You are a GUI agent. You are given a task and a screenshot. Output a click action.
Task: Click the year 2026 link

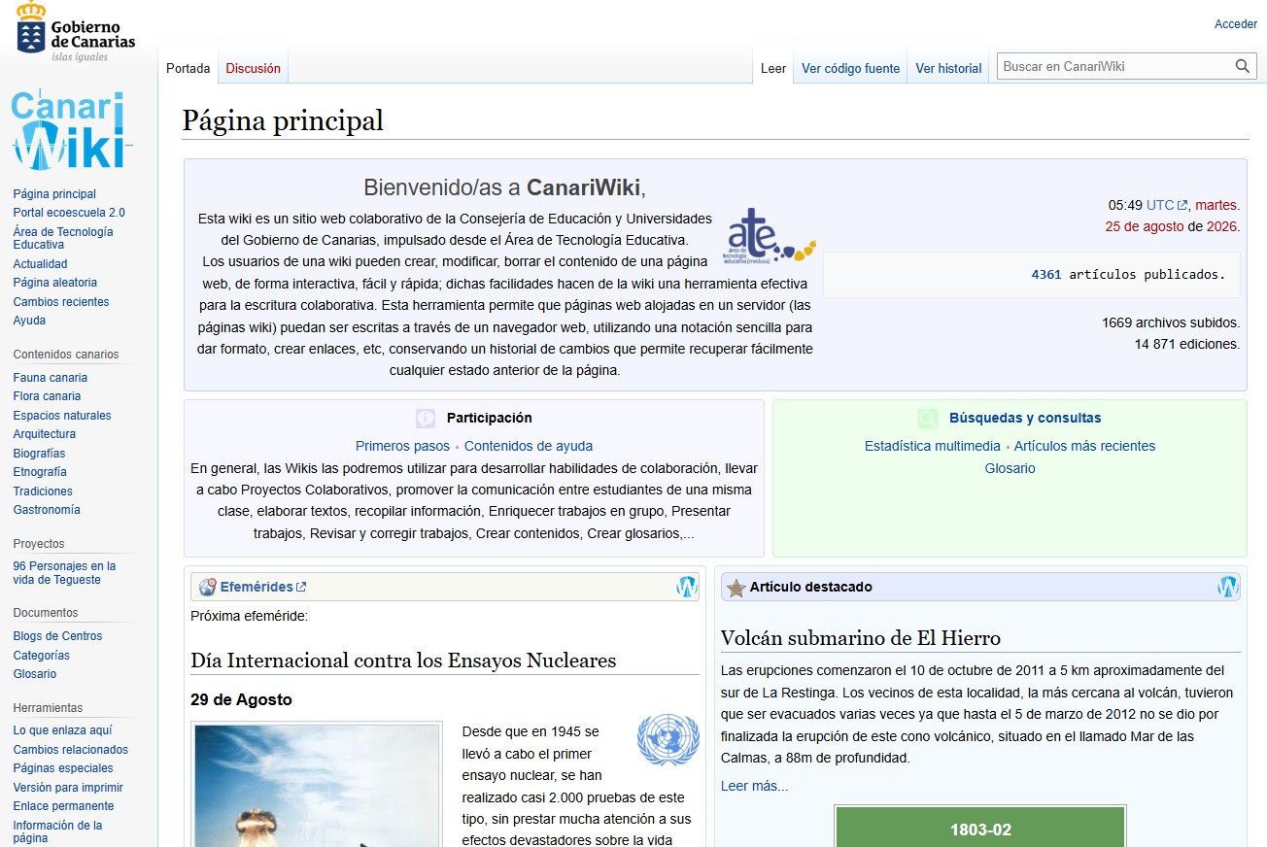pyautogui.click(x=1221, y=227)
